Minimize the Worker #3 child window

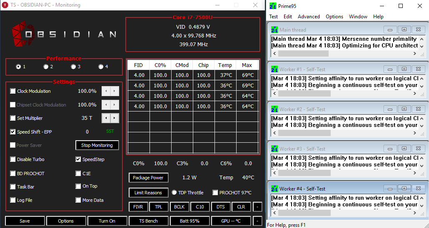point(390,149)
